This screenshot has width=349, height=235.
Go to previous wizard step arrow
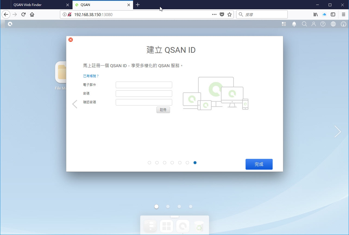75,104
